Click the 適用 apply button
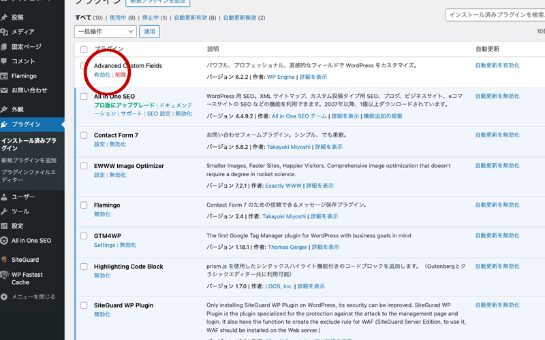545x340 pixels. [x=149, y=31]
